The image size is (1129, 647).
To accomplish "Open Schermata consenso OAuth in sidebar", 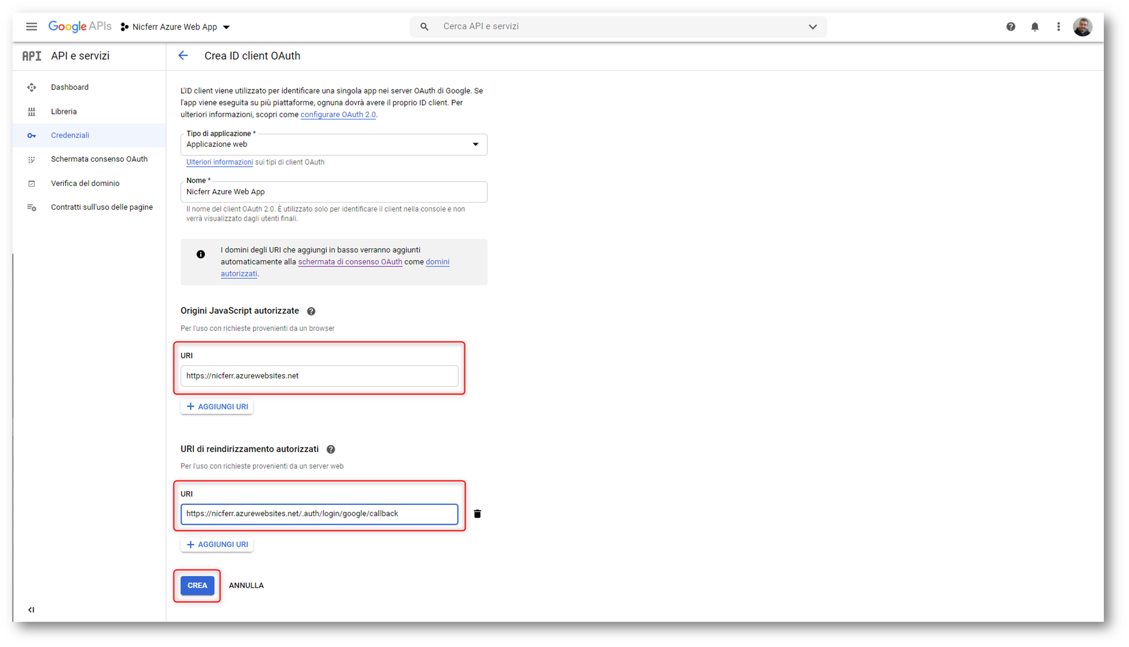I will [x=89, y=160].
